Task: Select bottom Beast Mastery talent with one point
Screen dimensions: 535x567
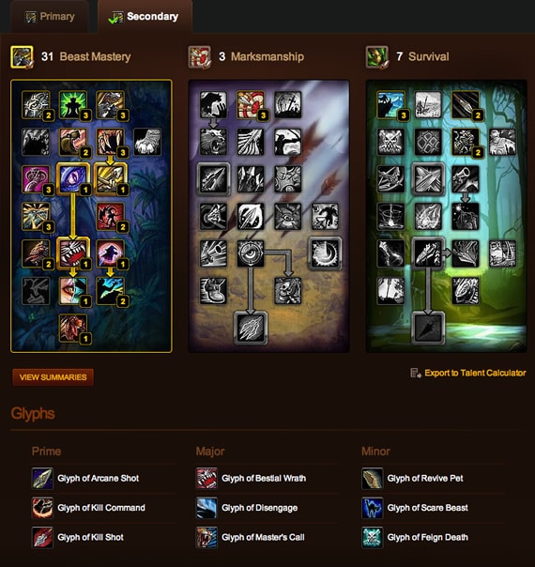Action: [x=73, y=328]
